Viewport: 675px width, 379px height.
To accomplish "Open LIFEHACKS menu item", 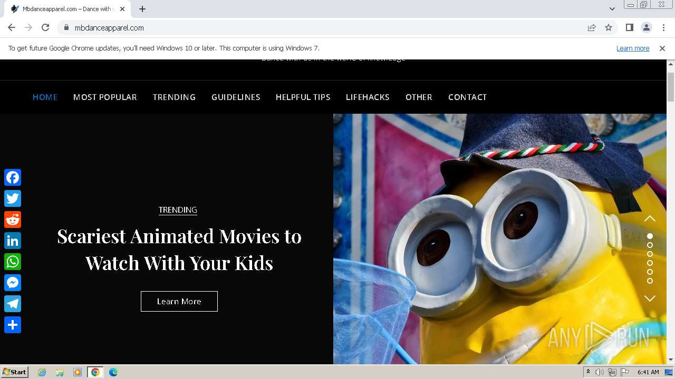I will pos(368,97).
